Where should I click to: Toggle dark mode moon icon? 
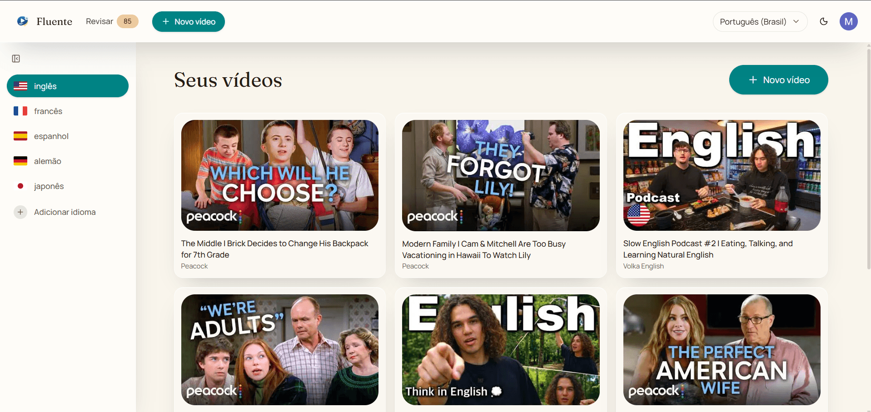click(824, 21)
